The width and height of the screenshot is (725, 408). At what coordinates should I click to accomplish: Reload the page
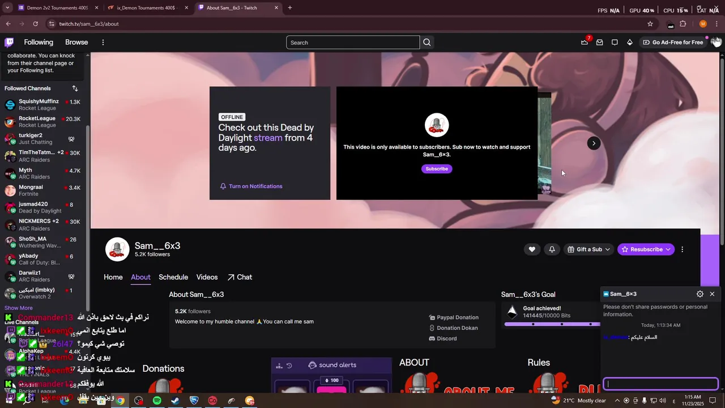35,24
